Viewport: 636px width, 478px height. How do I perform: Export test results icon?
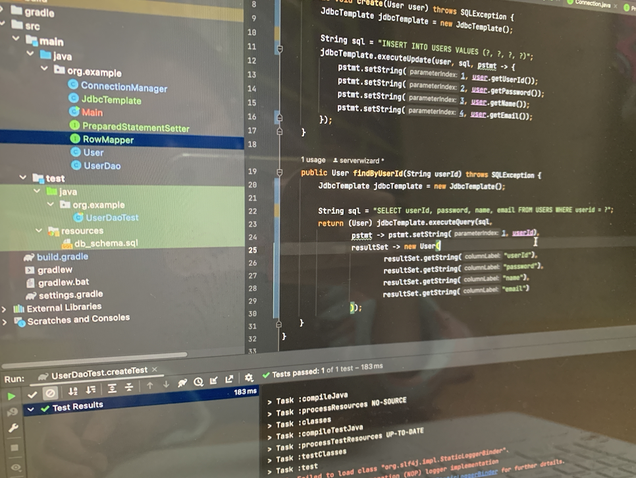coord(229,379)
